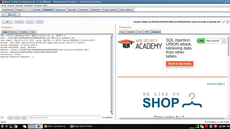Switch request view to Params tab
The width and height of the screenshot is (230, 129).
[x=13, y=32]
